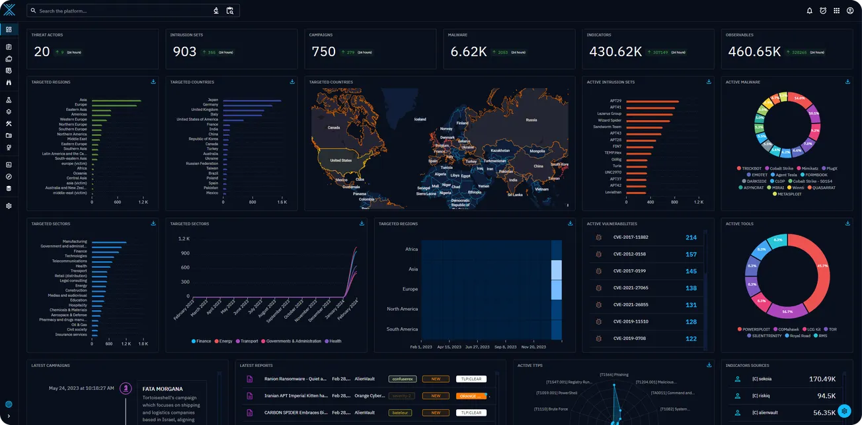Download the Targeted Sectors bar chart
The image size is (862, 425).
pyautogui.click(x=153, y=223)
